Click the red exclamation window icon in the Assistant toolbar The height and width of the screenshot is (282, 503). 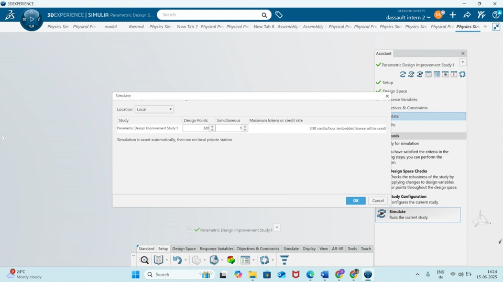[454, 74]
